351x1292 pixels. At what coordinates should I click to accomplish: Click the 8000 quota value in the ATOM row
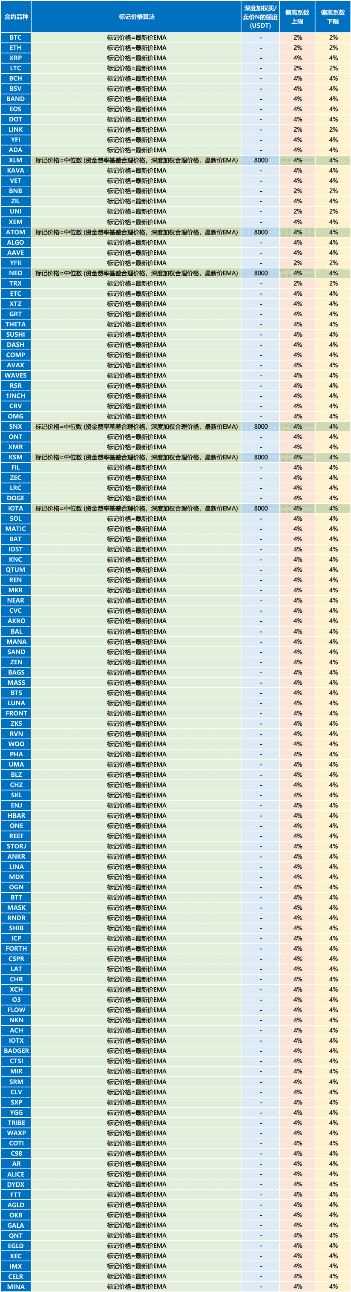click(261, 232)
